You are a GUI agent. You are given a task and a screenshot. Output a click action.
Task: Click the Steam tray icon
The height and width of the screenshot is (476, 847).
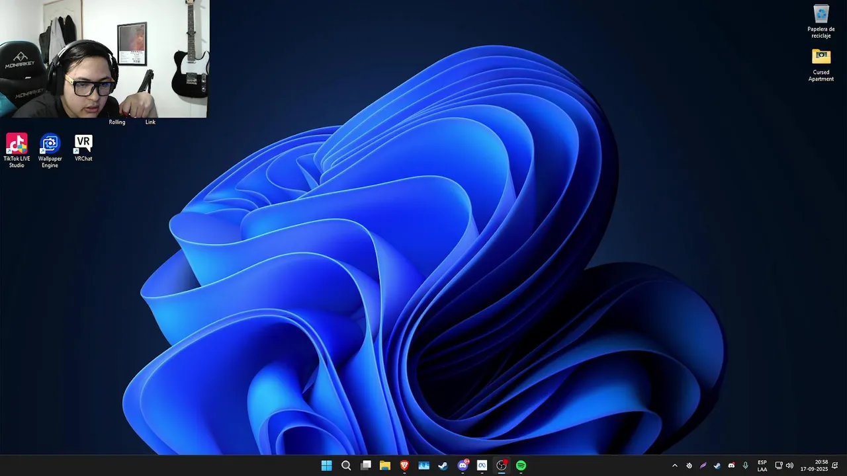point(717,465)
